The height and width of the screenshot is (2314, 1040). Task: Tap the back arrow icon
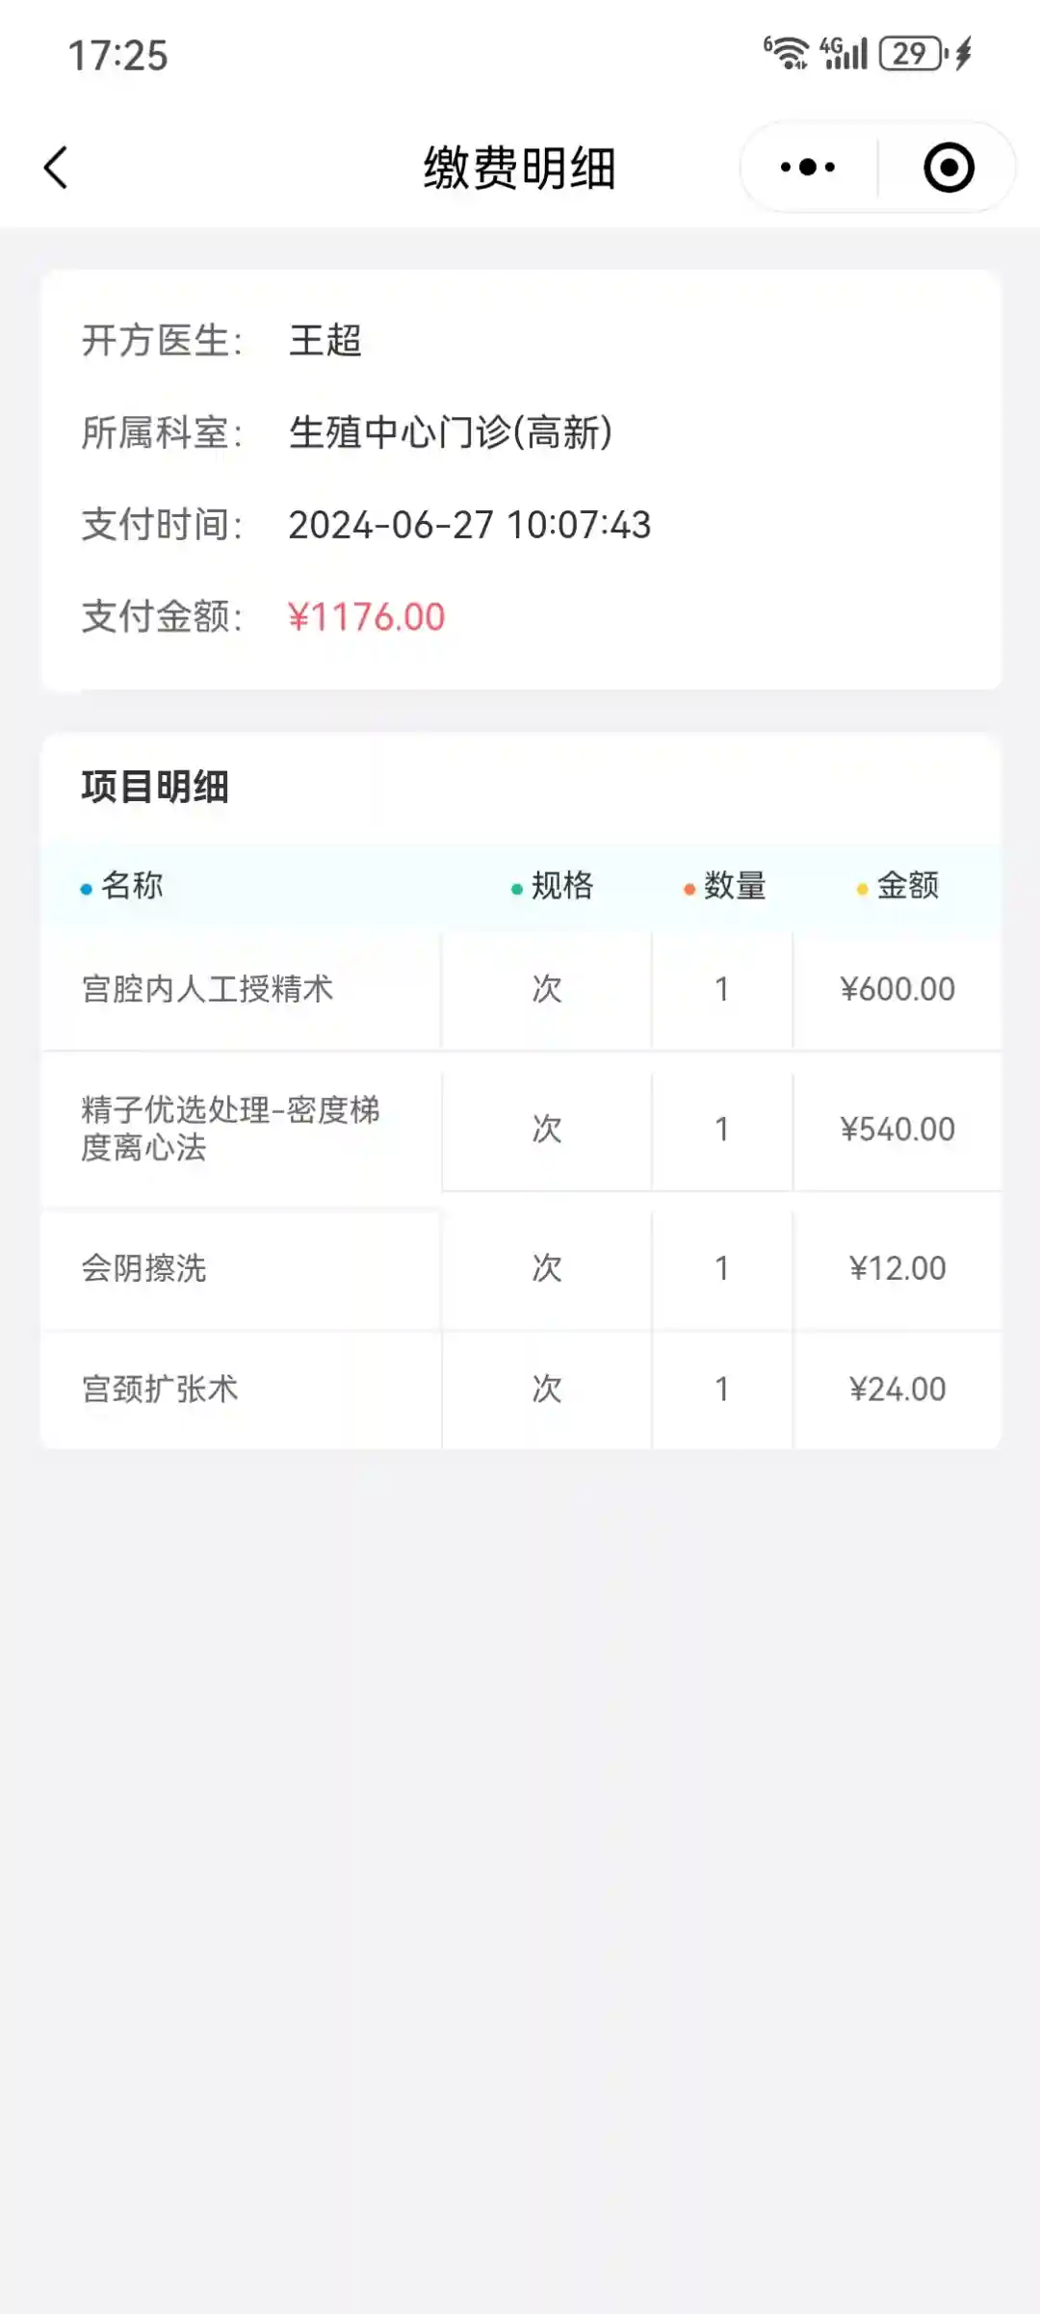pos(57,168)
